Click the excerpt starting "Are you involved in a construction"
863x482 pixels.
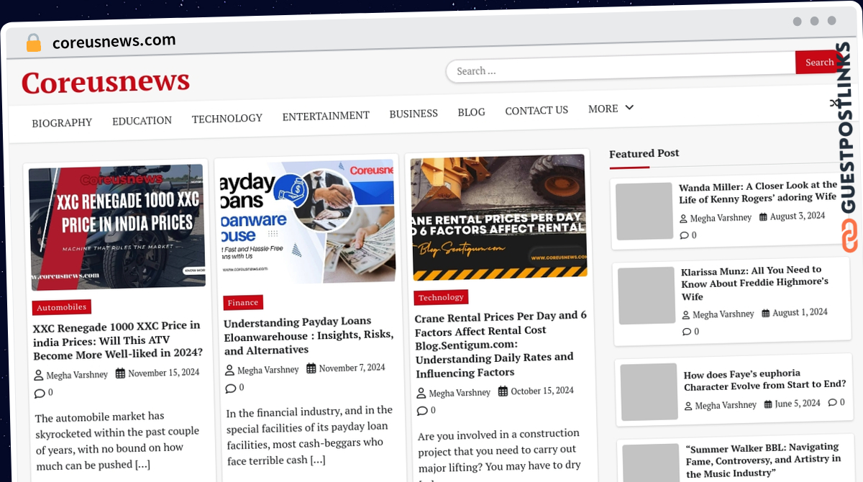tap(499, 458)
